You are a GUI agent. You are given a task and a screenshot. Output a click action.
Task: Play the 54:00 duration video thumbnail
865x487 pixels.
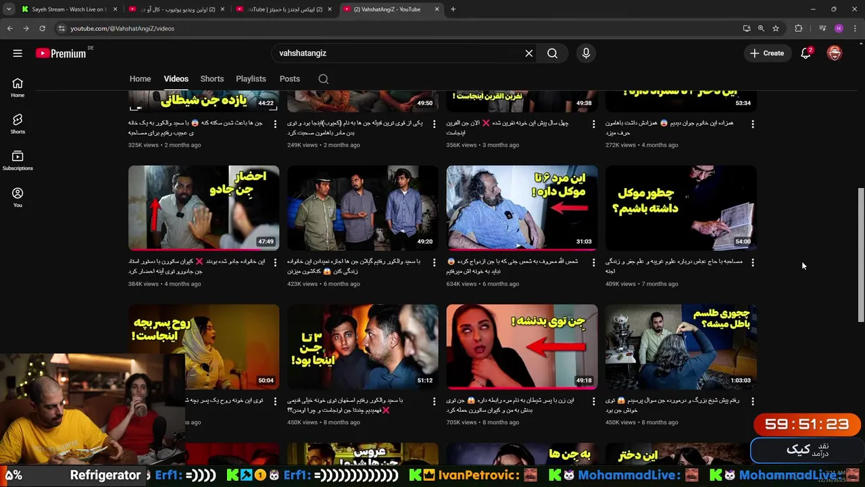coord(681,208)
